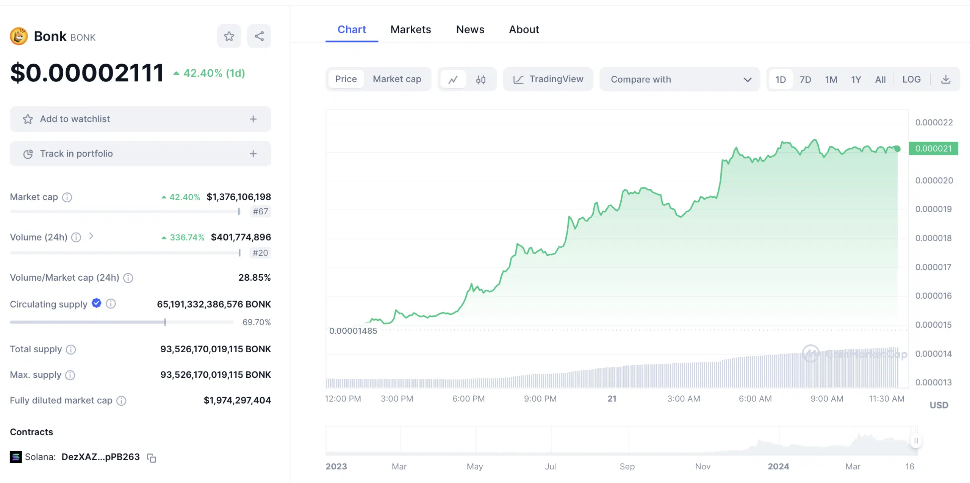
Task: Toggle the LOG scale option
Action: [x=911, y=80]
